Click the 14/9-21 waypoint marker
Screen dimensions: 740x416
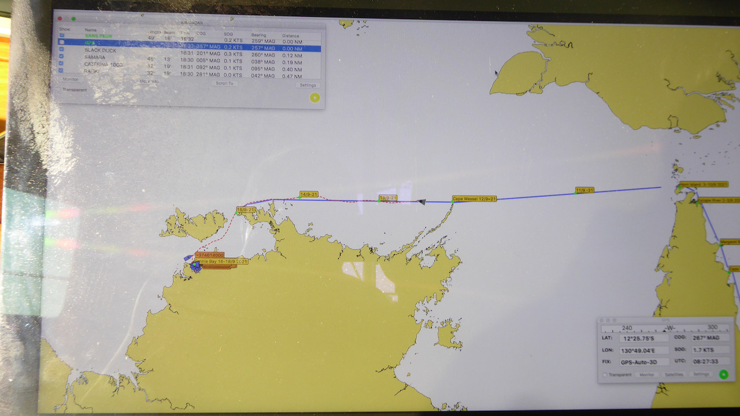(309, 195)
